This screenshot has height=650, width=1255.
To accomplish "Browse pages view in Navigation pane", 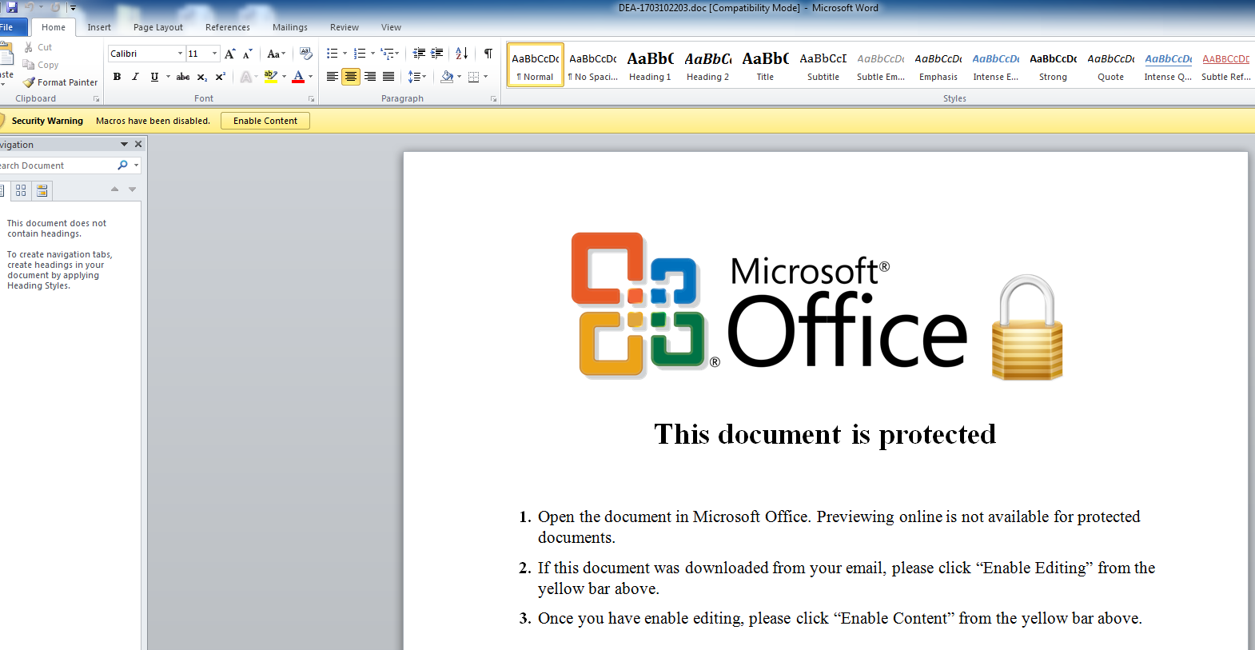I will tap(21, 190).
